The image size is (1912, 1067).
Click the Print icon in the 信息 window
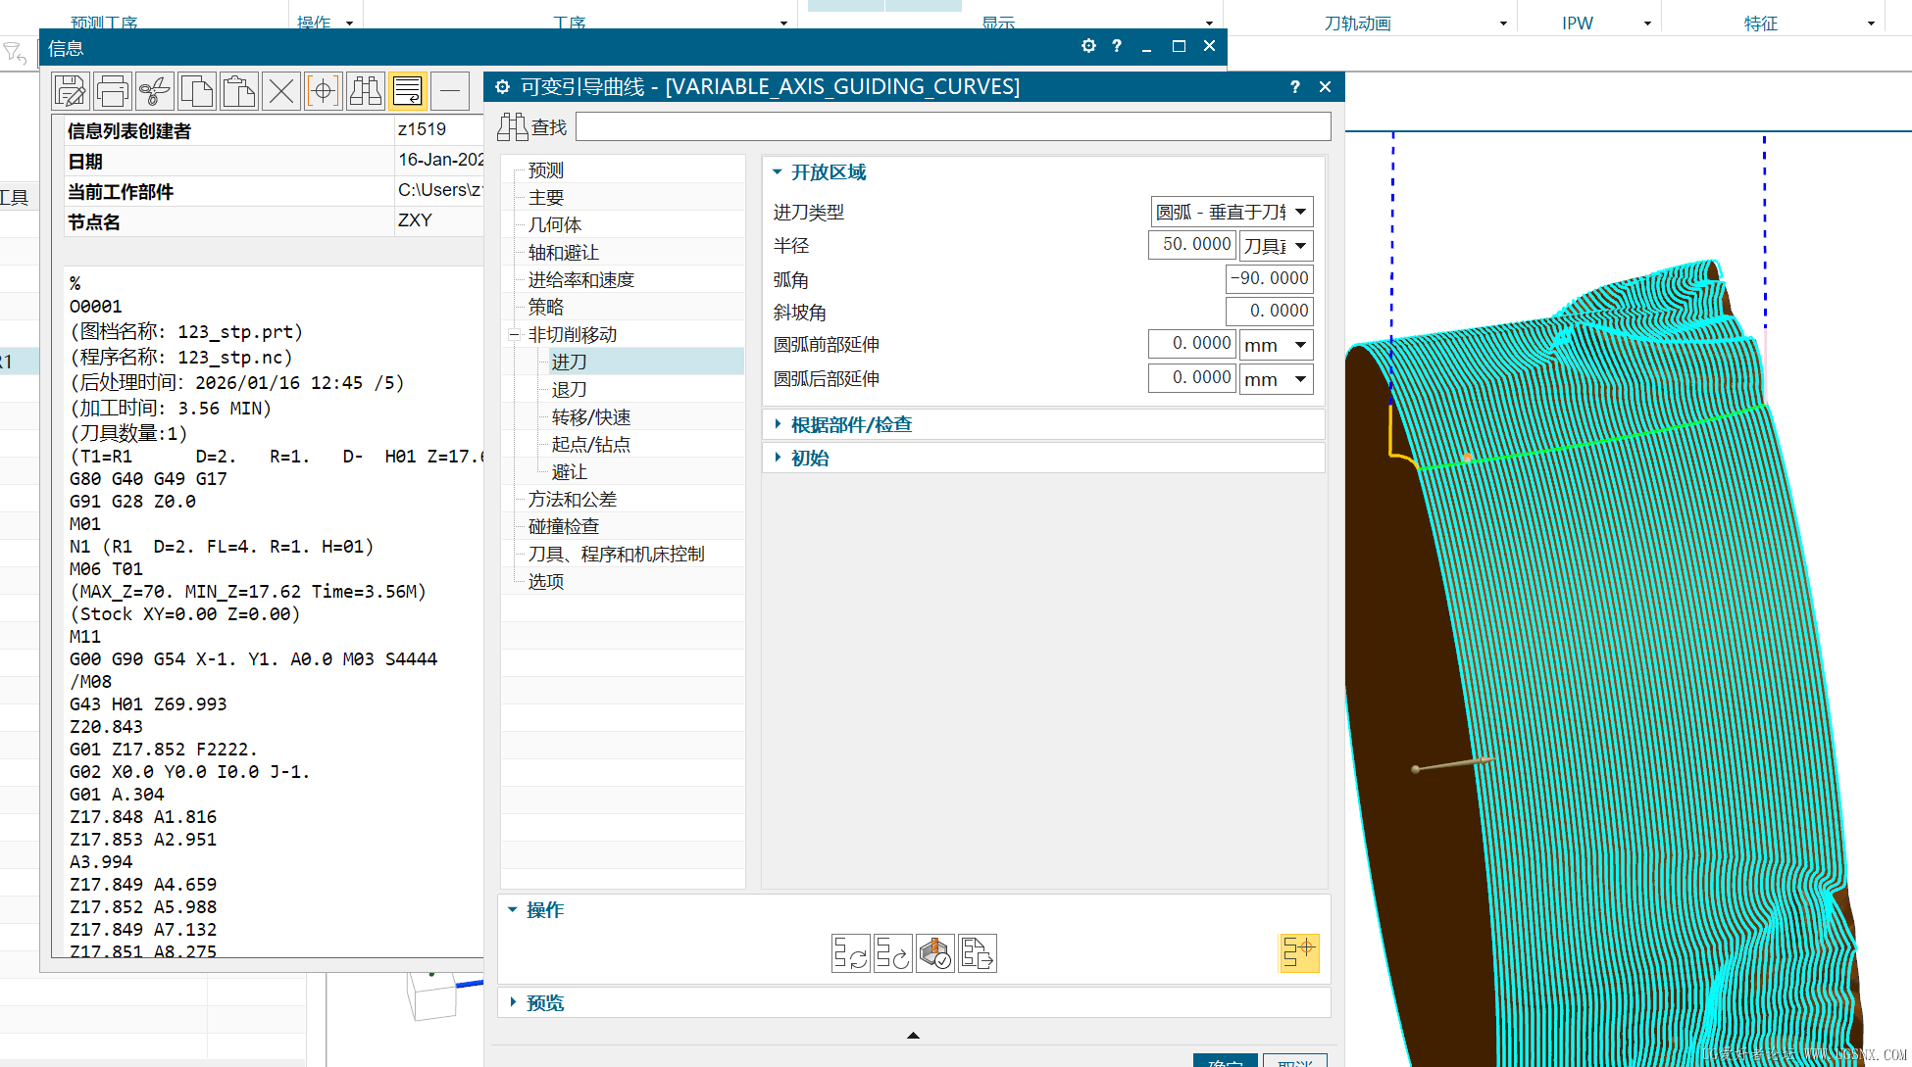click(112, 90)
